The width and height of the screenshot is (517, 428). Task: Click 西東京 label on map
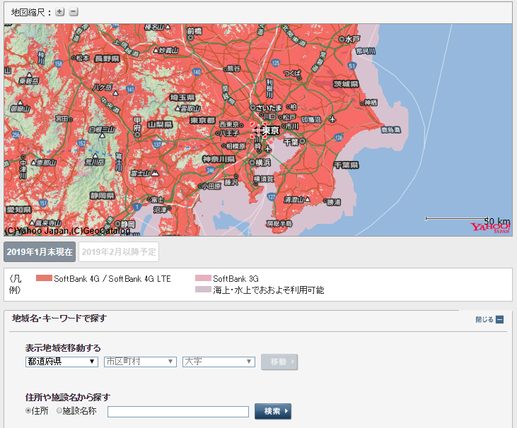[x=229, y=124]
